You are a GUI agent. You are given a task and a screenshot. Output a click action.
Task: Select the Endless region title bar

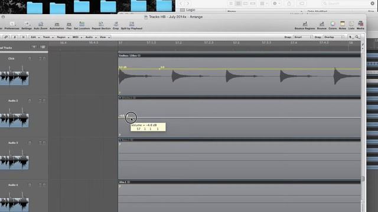pyautogui.click(x=239, y=55)
